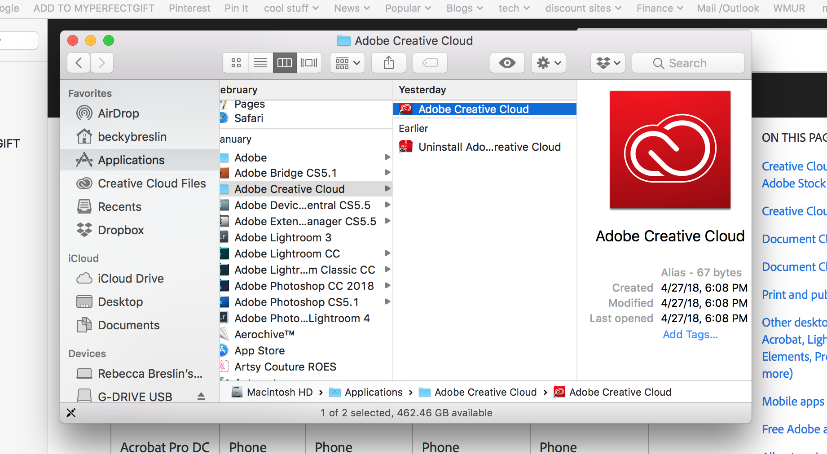Screen dimensions: 827x454
Task: Go forward with the Finder forward arrow
Action: click(102, 63)
